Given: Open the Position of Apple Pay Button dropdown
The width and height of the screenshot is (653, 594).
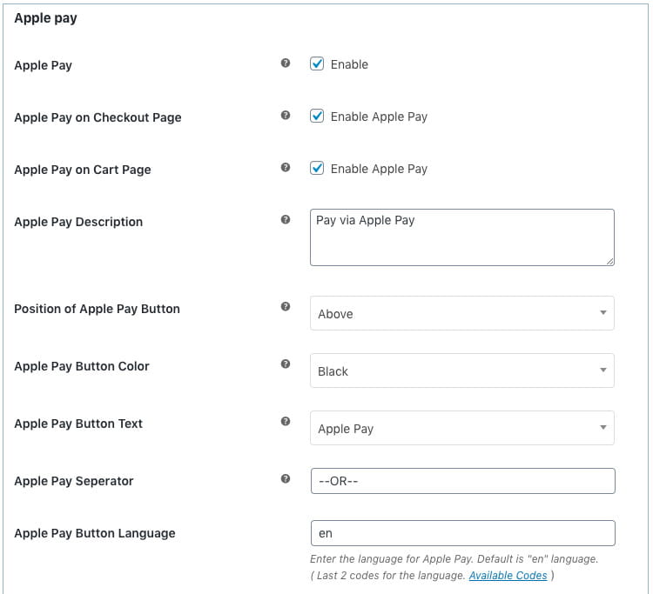Looking at the screenshot, I should [x=461, y=313].
